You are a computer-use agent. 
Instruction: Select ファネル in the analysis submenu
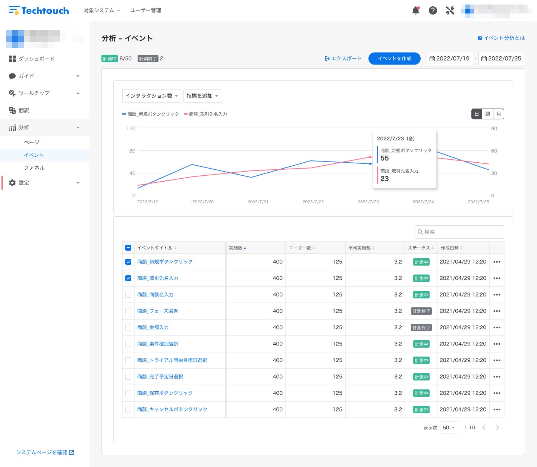click(x=34, y=168)
